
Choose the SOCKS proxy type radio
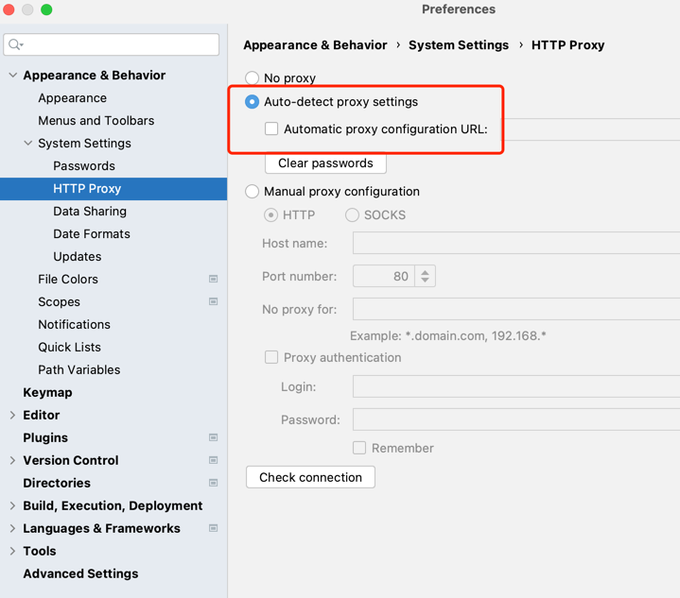352,215
